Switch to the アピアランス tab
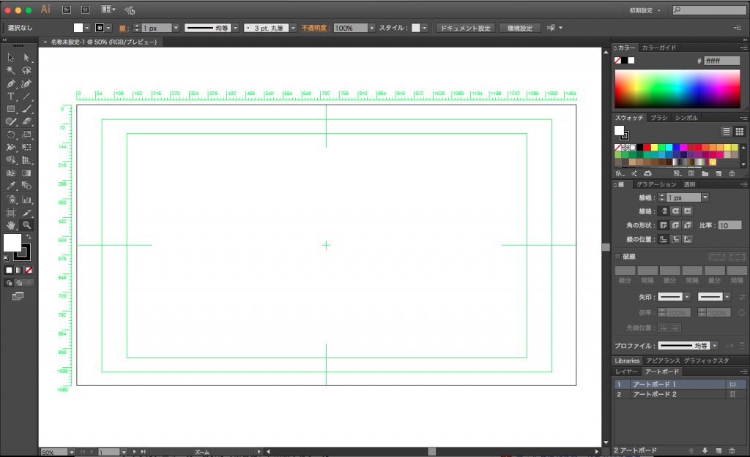Screen dimensions: 750x457 tap(662, 360)
